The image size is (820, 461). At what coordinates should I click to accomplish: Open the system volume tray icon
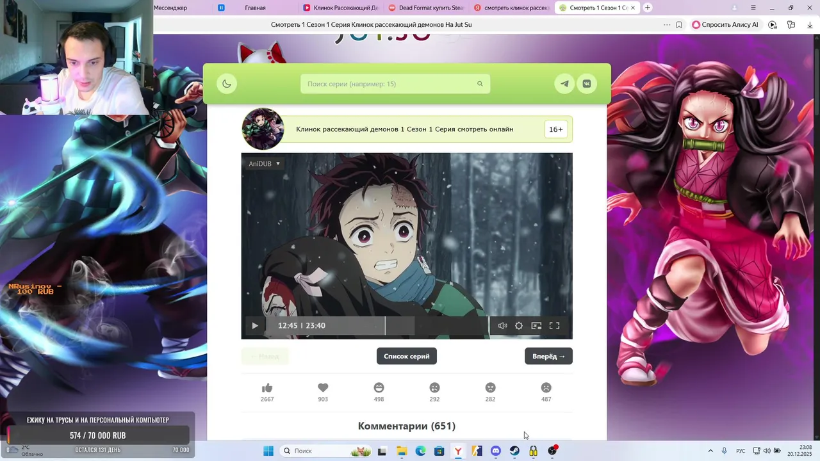click(767, 451)
